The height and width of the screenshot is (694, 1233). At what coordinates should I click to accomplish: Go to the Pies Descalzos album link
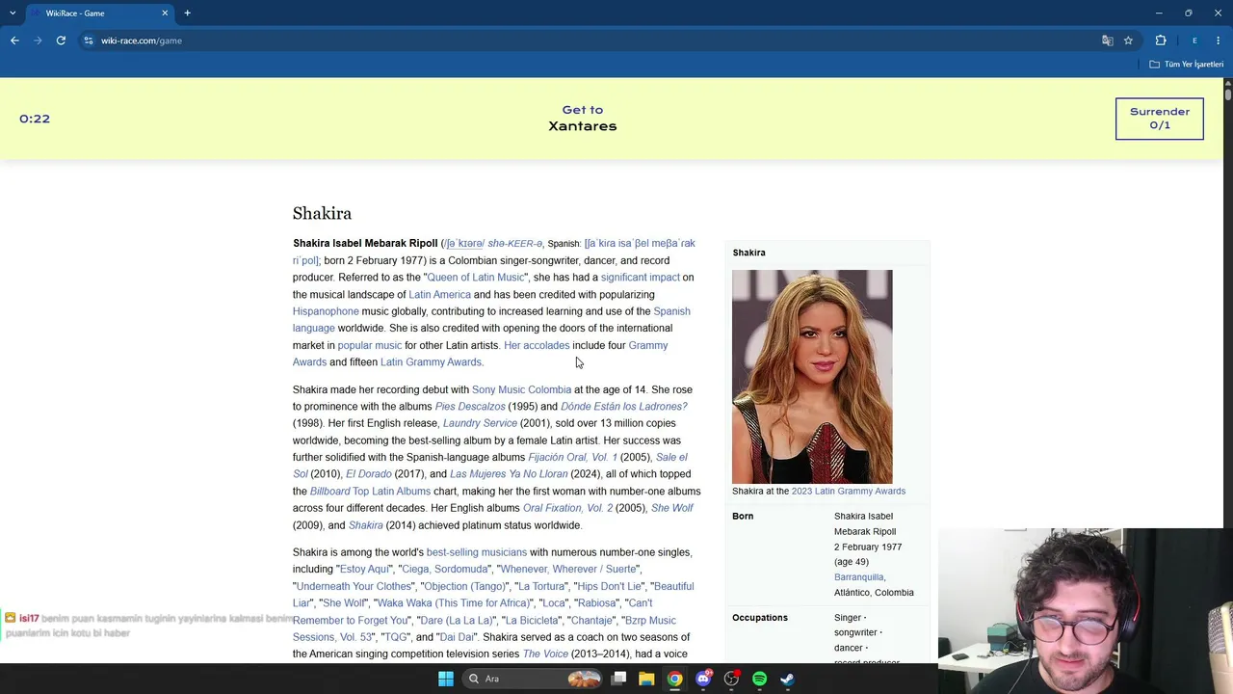(x=470, y=407)
